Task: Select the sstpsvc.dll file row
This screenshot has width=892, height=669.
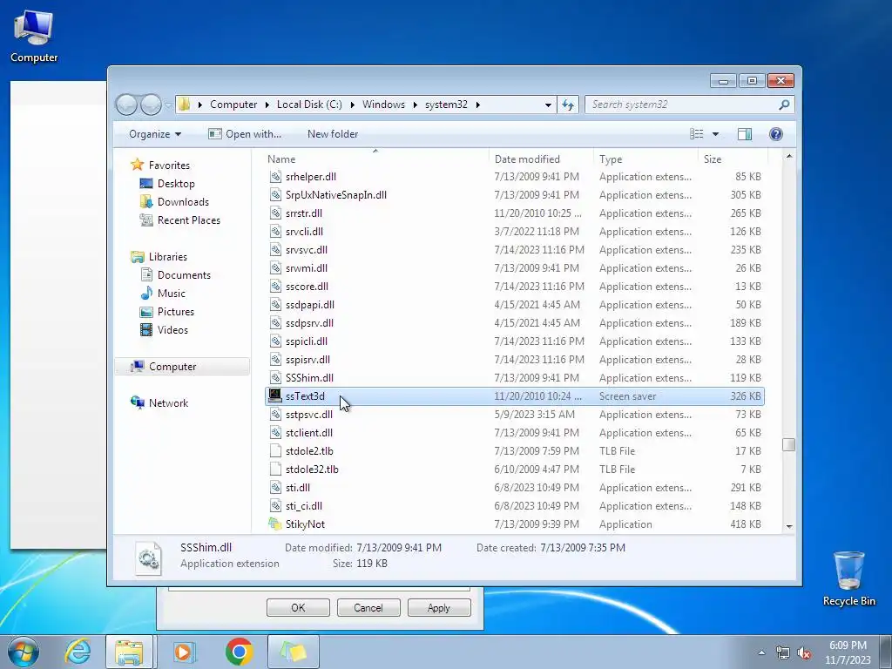Action: (x=515, y=415)
